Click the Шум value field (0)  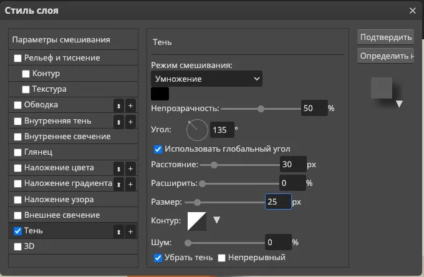click(278, 242)
